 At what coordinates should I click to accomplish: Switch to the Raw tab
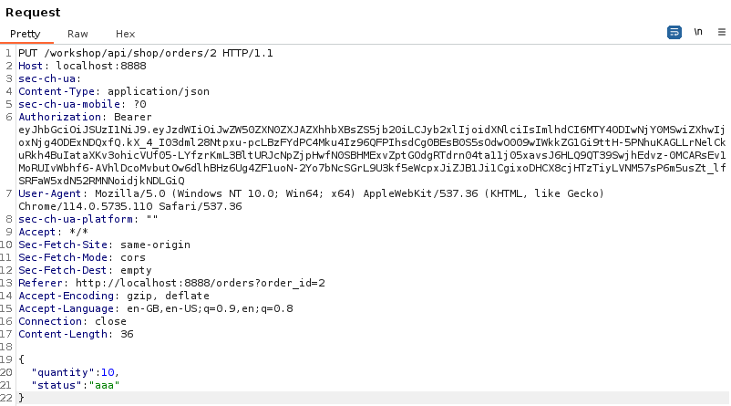77,34
